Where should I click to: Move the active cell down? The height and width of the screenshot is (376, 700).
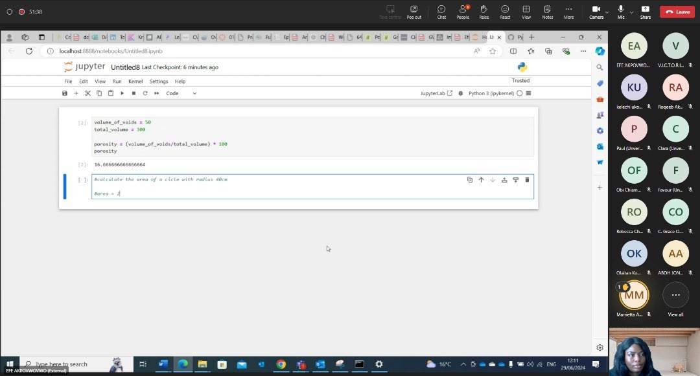[493, 179]
